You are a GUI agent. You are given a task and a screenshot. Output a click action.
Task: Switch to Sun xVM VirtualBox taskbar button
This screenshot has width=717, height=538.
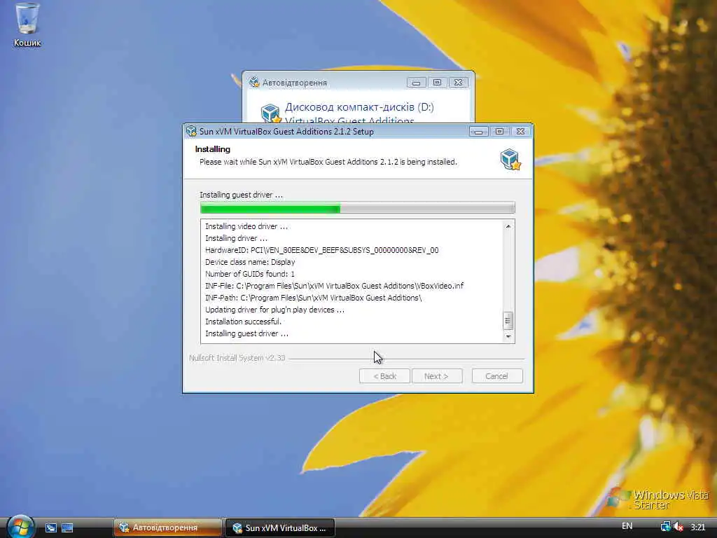click(280, 528)
